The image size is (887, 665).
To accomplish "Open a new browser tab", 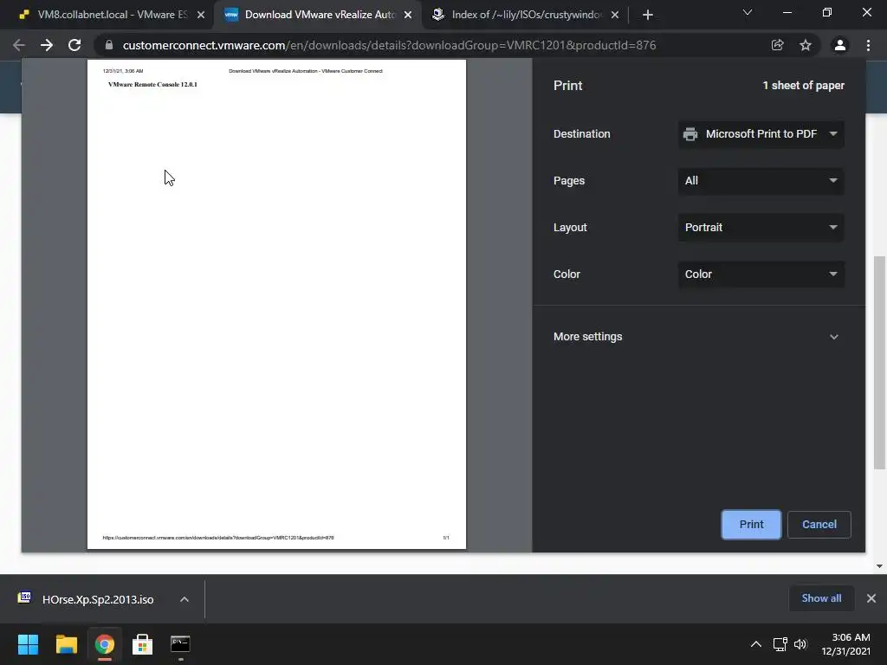I will click(648, 15).
